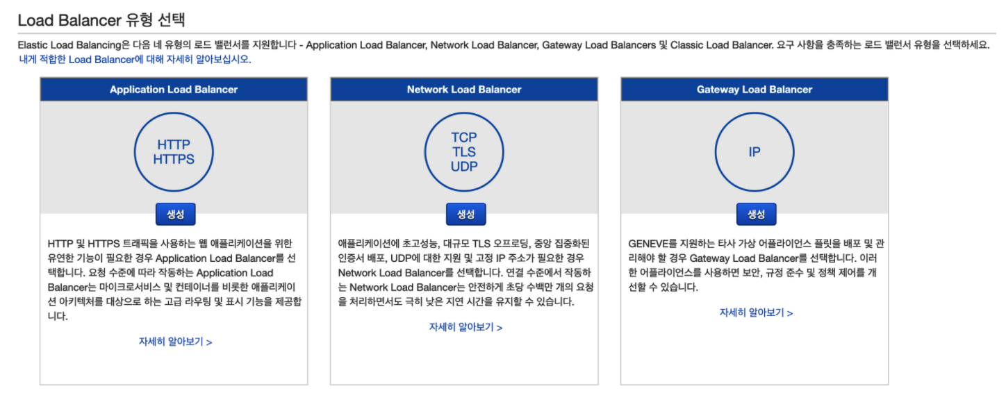The height and width of the screenshot is (400, 1006).
Task: Select the Network Load Balancer card header
Action: click(464, 90)
